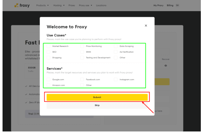Click the 500GB traffic value
Screen dimensions: 204x134
point(32,68)
